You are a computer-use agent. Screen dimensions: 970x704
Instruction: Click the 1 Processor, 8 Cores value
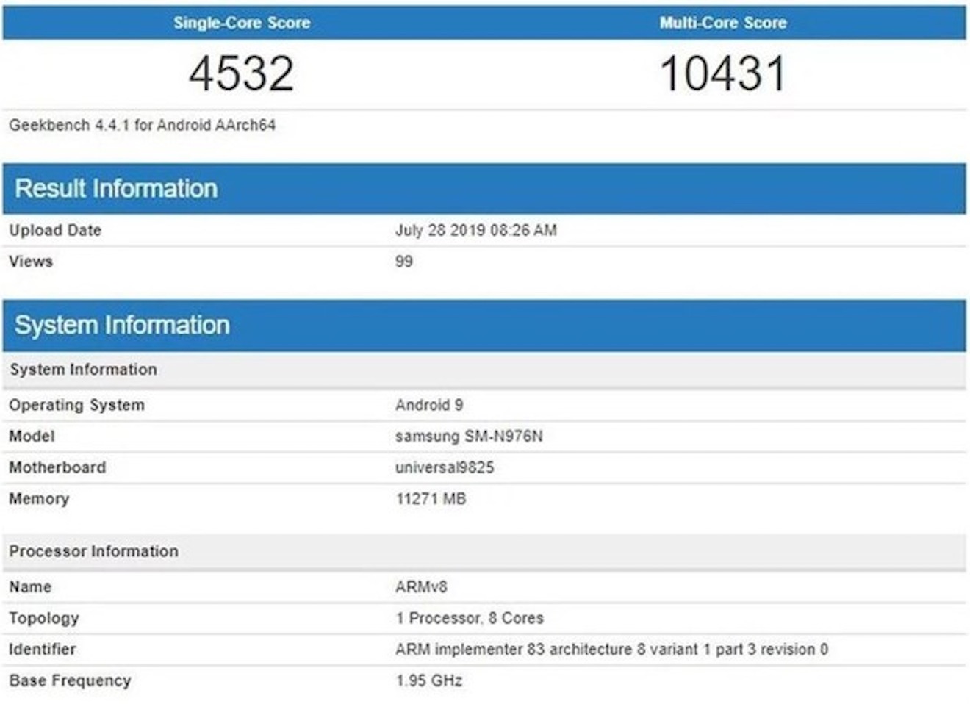pos(470,619)
